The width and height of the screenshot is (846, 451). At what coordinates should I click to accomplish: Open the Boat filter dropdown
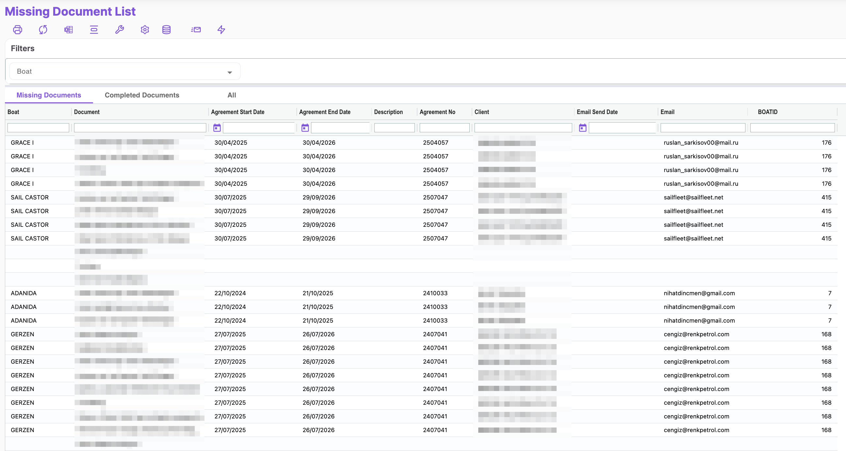[x=125, y=71]
